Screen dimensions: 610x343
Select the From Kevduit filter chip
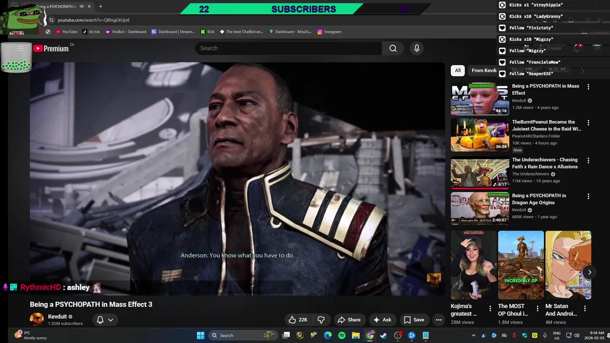coord(484,71)
